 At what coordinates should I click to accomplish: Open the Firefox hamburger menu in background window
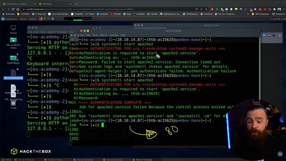tap(280, 35)
